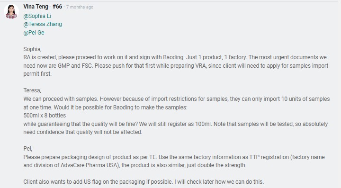This screenshot has height=188, width=341.
Task: Click the sentence about adding US flag
Action: click(x=144, y=182)
